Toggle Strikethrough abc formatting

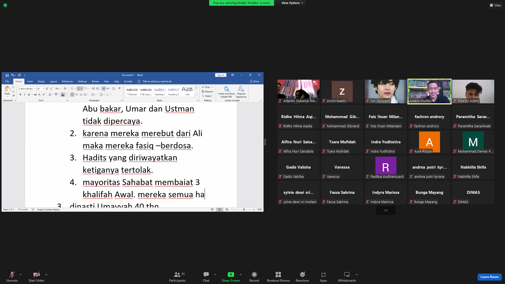point(36,95)
